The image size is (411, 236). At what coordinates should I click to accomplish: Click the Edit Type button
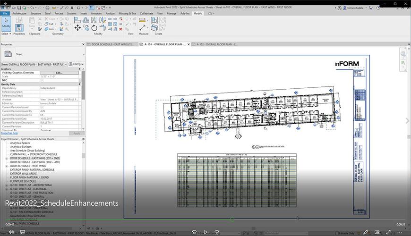click(x=76, y=64)
